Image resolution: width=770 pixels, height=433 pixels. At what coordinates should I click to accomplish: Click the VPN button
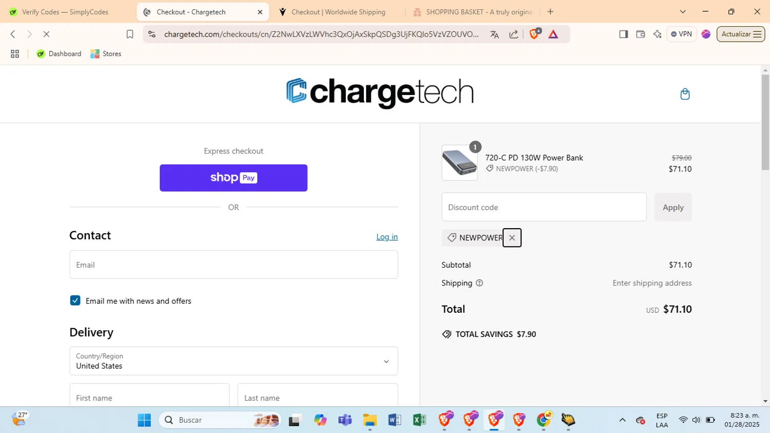(x=682, y=34)
